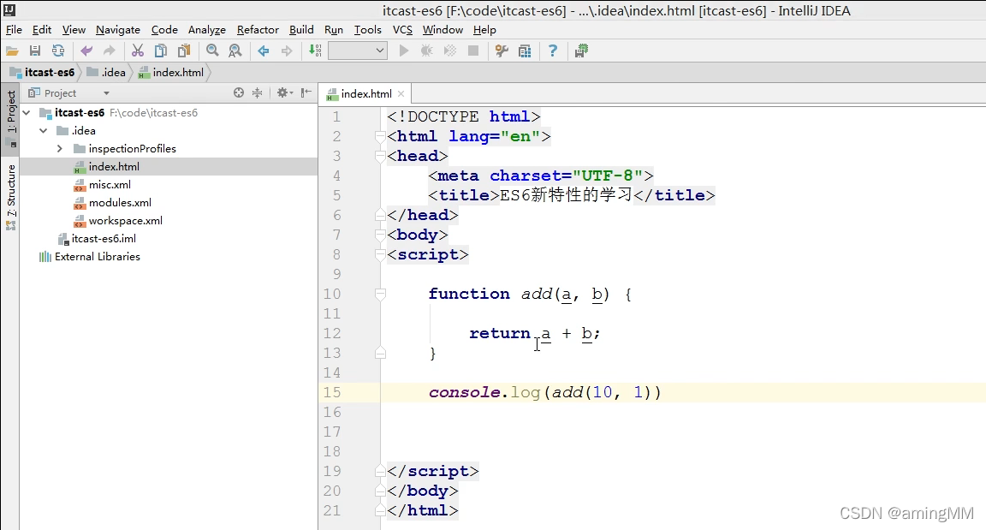Click console.log statement on line 15

544,392
